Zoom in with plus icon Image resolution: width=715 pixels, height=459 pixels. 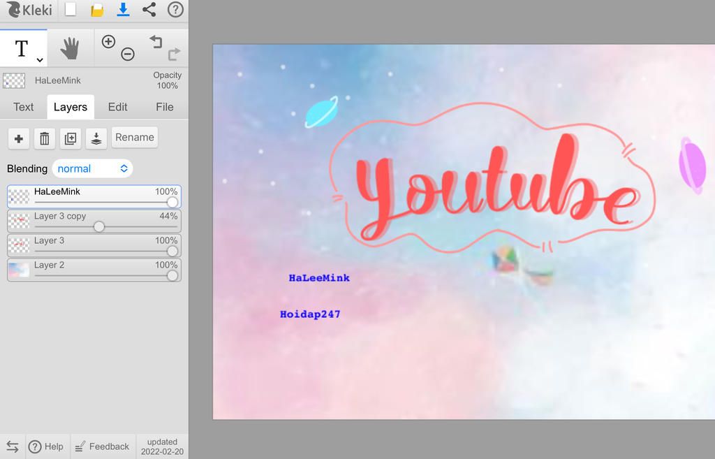(108, 41)
